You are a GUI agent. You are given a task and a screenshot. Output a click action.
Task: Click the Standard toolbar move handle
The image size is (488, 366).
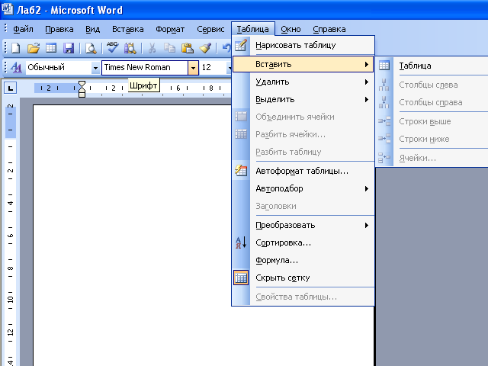click(5, 48)
